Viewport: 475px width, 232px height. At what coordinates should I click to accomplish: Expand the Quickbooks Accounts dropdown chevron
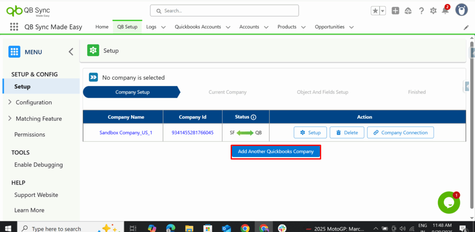coord(228,27)
